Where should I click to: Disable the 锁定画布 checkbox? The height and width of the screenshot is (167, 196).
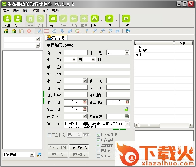(x=99, y=146)
